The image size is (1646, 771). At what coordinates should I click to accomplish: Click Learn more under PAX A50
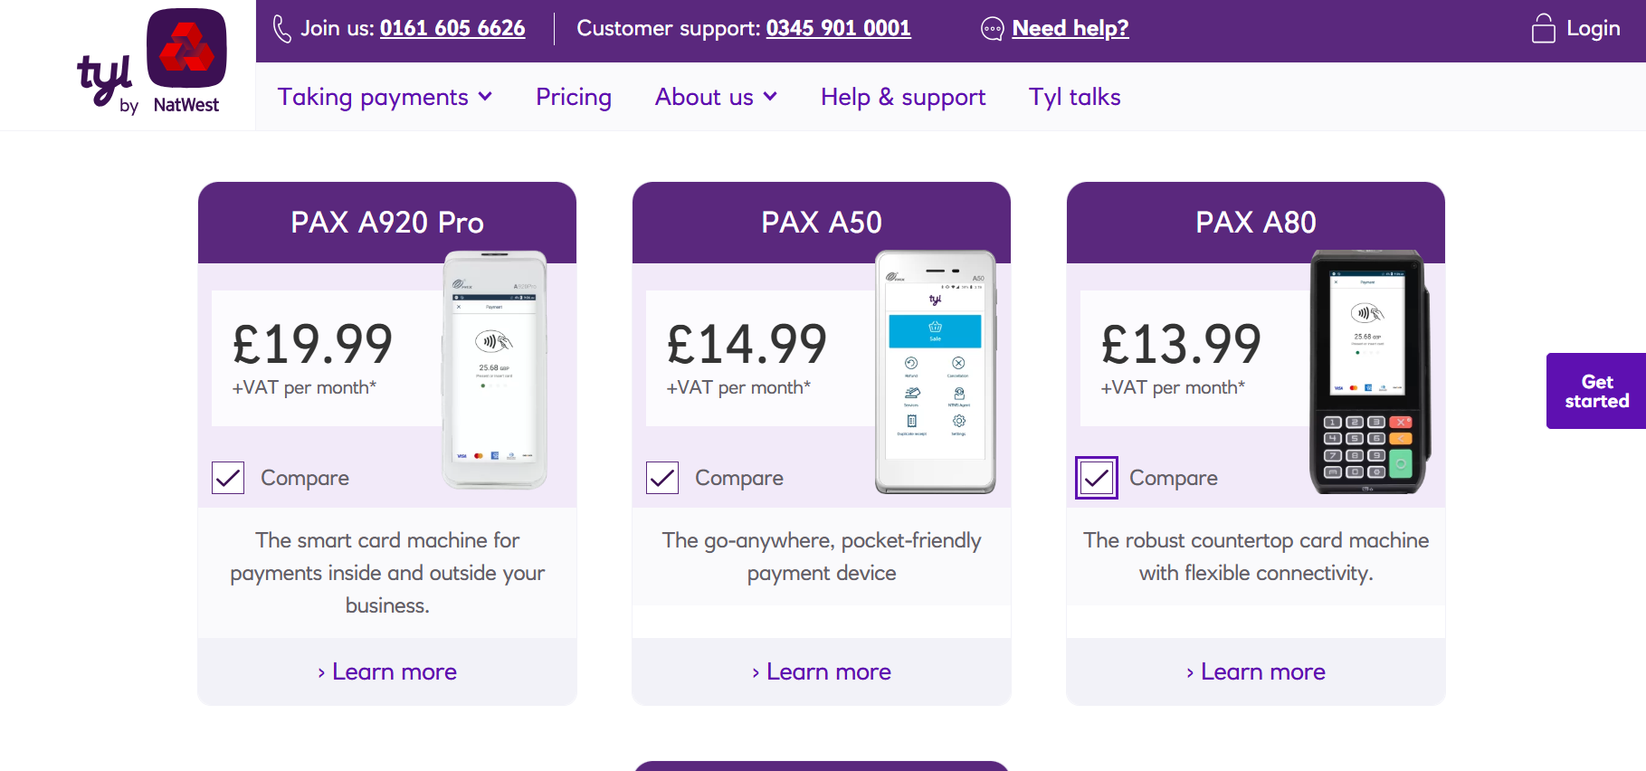pyautogui.click(x=822, y=671)
